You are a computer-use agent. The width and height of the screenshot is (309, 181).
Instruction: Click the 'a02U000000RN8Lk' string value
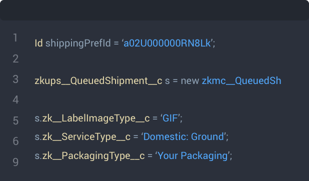(x=167, y=43)
